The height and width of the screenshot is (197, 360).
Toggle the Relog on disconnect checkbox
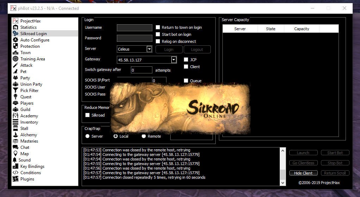click(x=158, y=41)
